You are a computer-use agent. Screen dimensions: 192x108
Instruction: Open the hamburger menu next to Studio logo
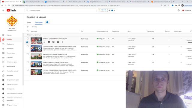point(3,10)
